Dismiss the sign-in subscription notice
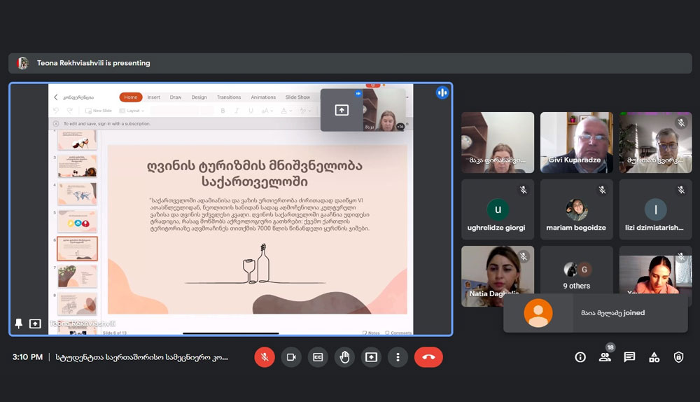 click(x=56, y=124)
